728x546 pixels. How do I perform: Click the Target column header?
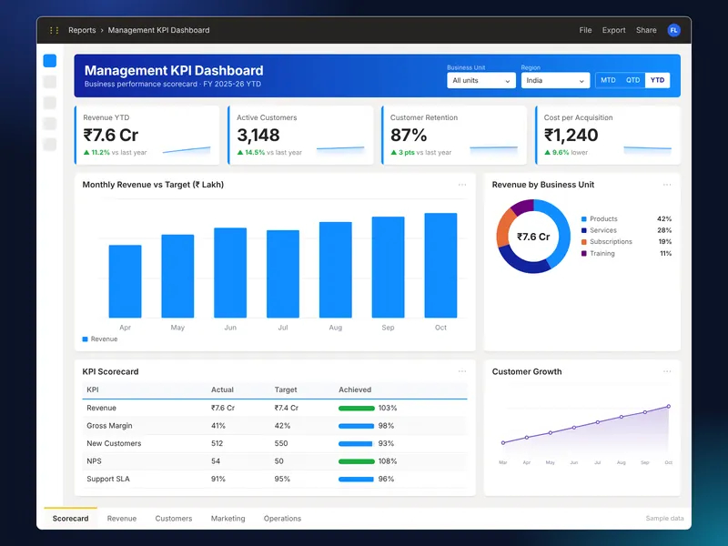pyautogui.click(x=286, y=389)
